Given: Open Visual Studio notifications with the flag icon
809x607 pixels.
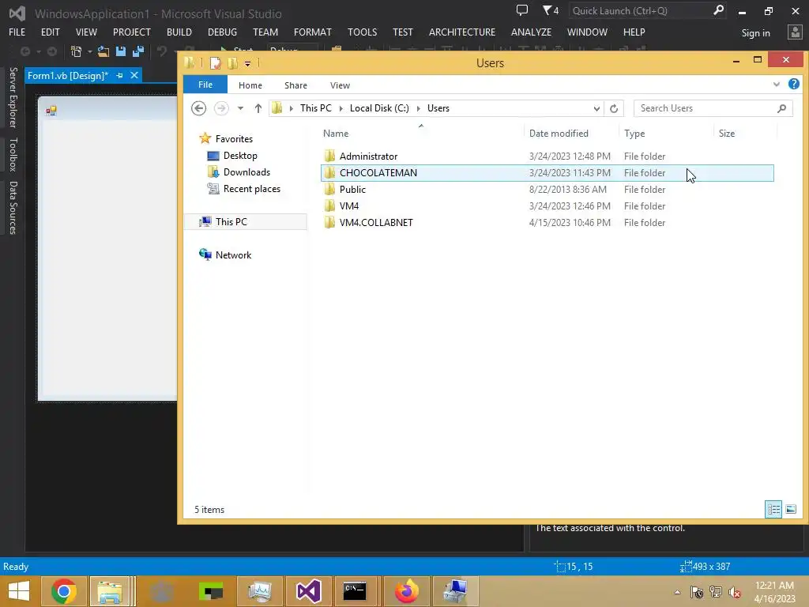Looking at the screenshot, I should pos(551,10).
